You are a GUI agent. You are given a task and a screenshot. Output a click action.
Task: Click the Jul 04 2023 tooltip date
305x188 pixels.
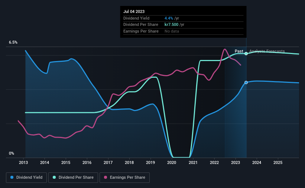tap(134, 11)
